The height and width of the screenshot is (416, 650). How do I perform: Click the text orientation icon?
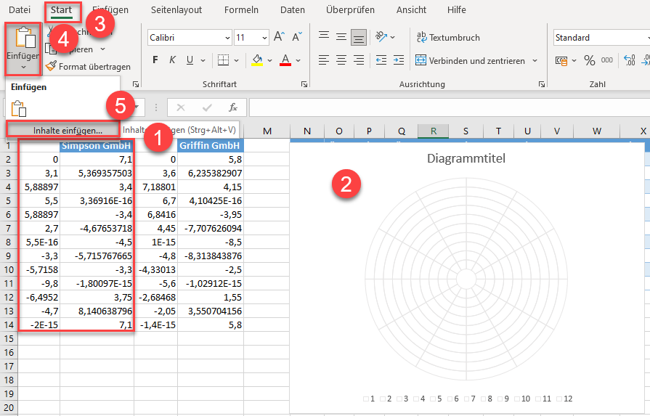tap(381, 37)
